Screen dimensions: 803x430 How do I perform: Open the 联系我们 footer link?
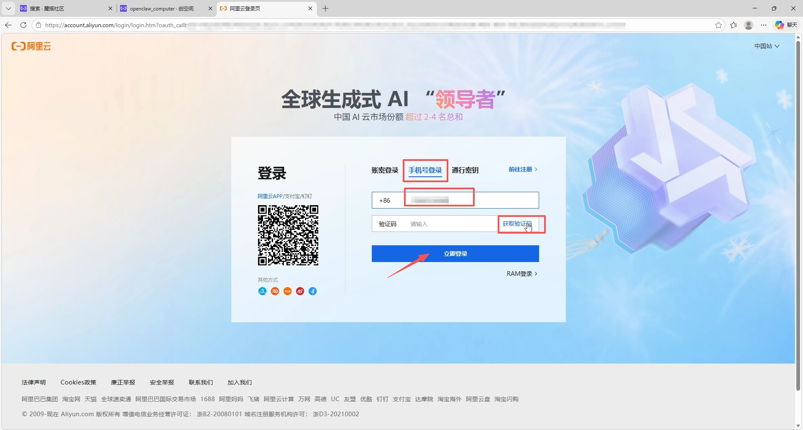(x=201, y=382)
